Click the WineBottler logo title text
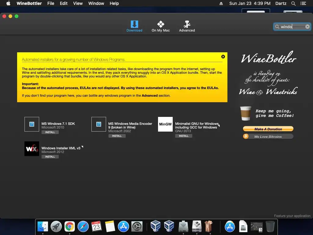Screen dimensions: 313x235 268,58
